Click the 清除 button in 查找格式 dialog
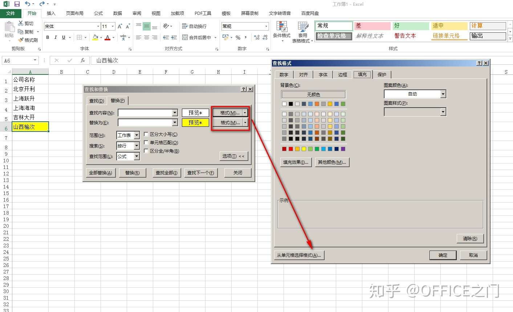 470,239
